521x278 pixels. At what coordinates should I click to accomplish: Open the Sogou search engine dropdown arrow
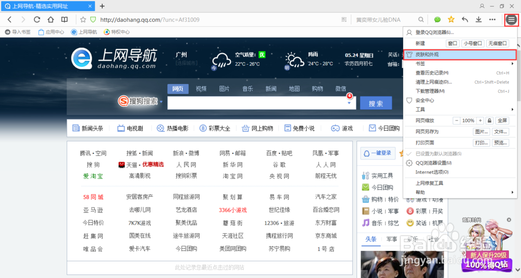(x=161, y=101)
